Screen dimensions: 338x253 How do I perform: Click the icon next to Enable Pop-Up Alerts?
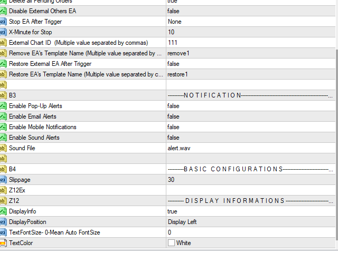pyautogui.click(x=3, y=106)
